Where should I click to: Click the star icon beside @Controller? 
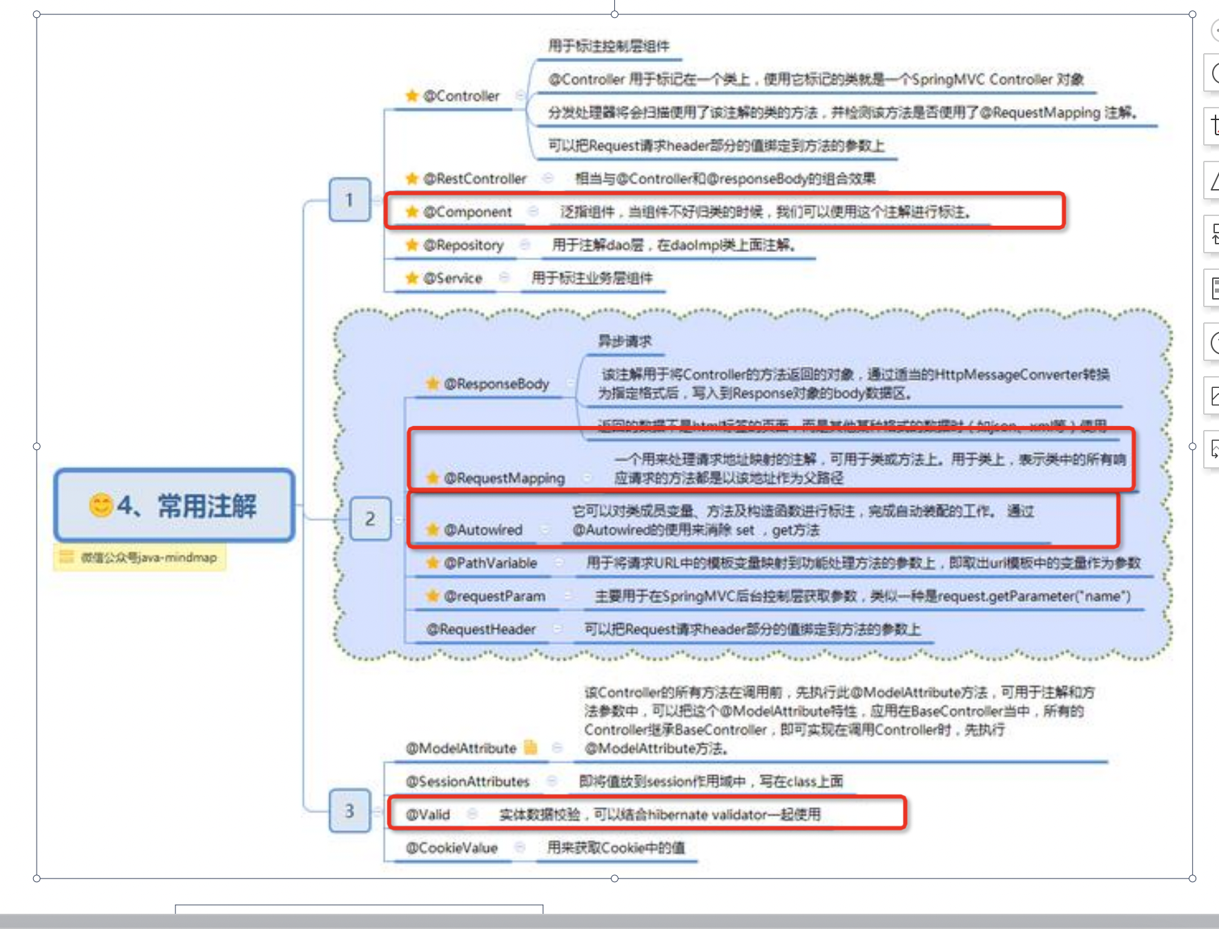(412, 96)
